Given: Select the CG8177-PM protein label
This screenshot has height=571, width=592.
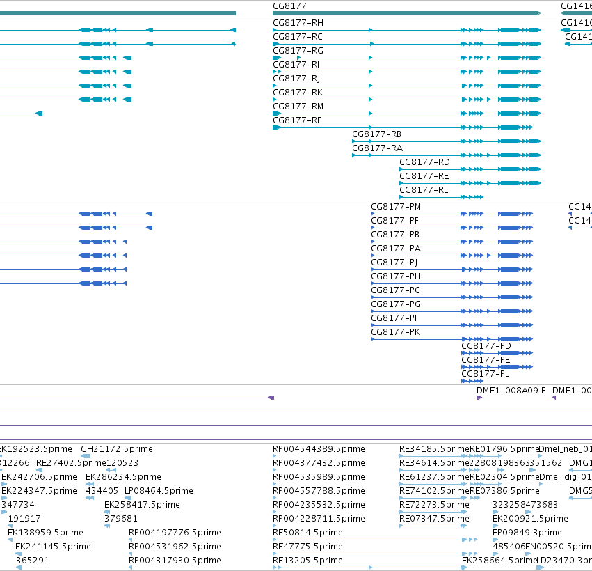Looking at the screenshot, I should pos(396,207).
